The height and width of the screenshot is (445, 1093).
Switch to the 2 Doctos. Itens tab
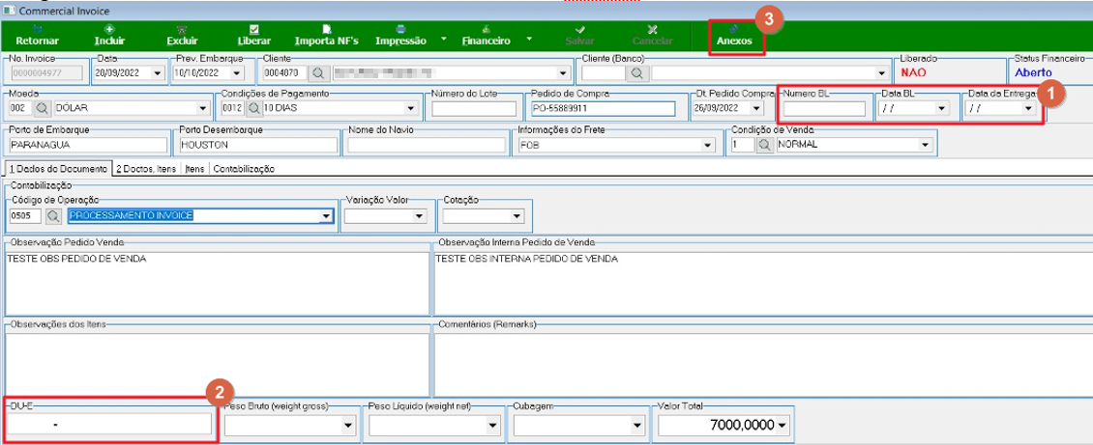point(146,168)
